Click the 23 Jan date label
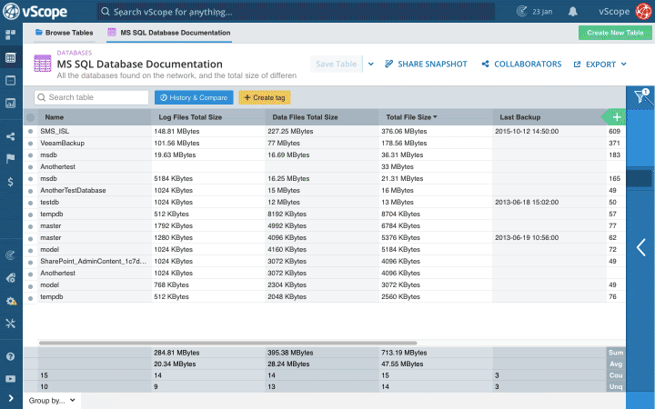This screenshot has width=655, height=409. click(542, 12)
